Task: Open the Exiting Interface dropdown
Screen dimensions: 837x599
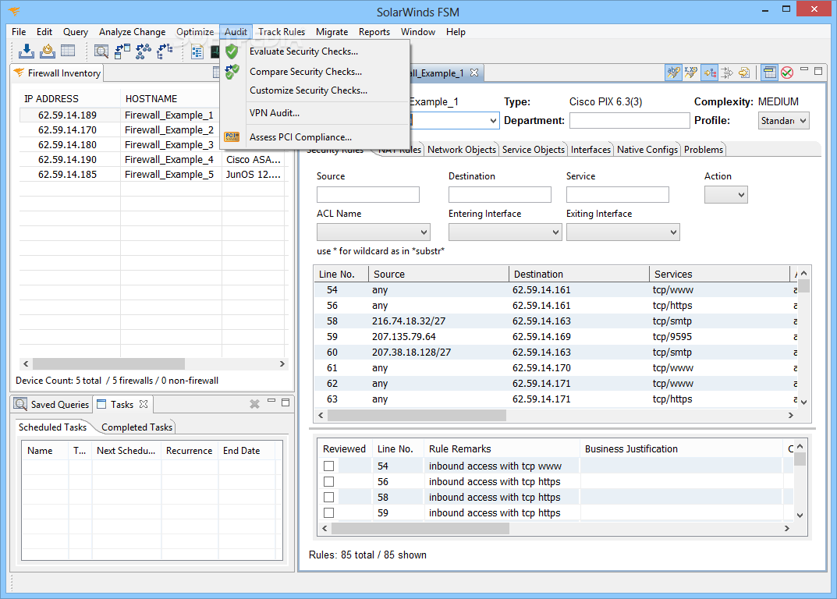Action: pyautogui.click(x=623, y=232)
